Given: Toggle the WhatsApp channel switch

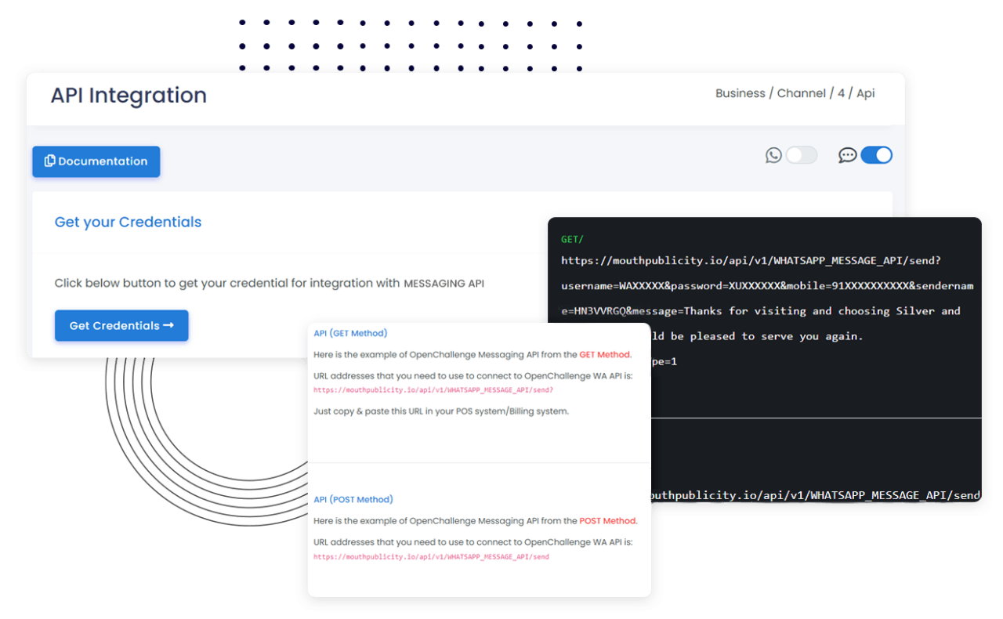Looking at the screenshot, I should click(802, 155).
